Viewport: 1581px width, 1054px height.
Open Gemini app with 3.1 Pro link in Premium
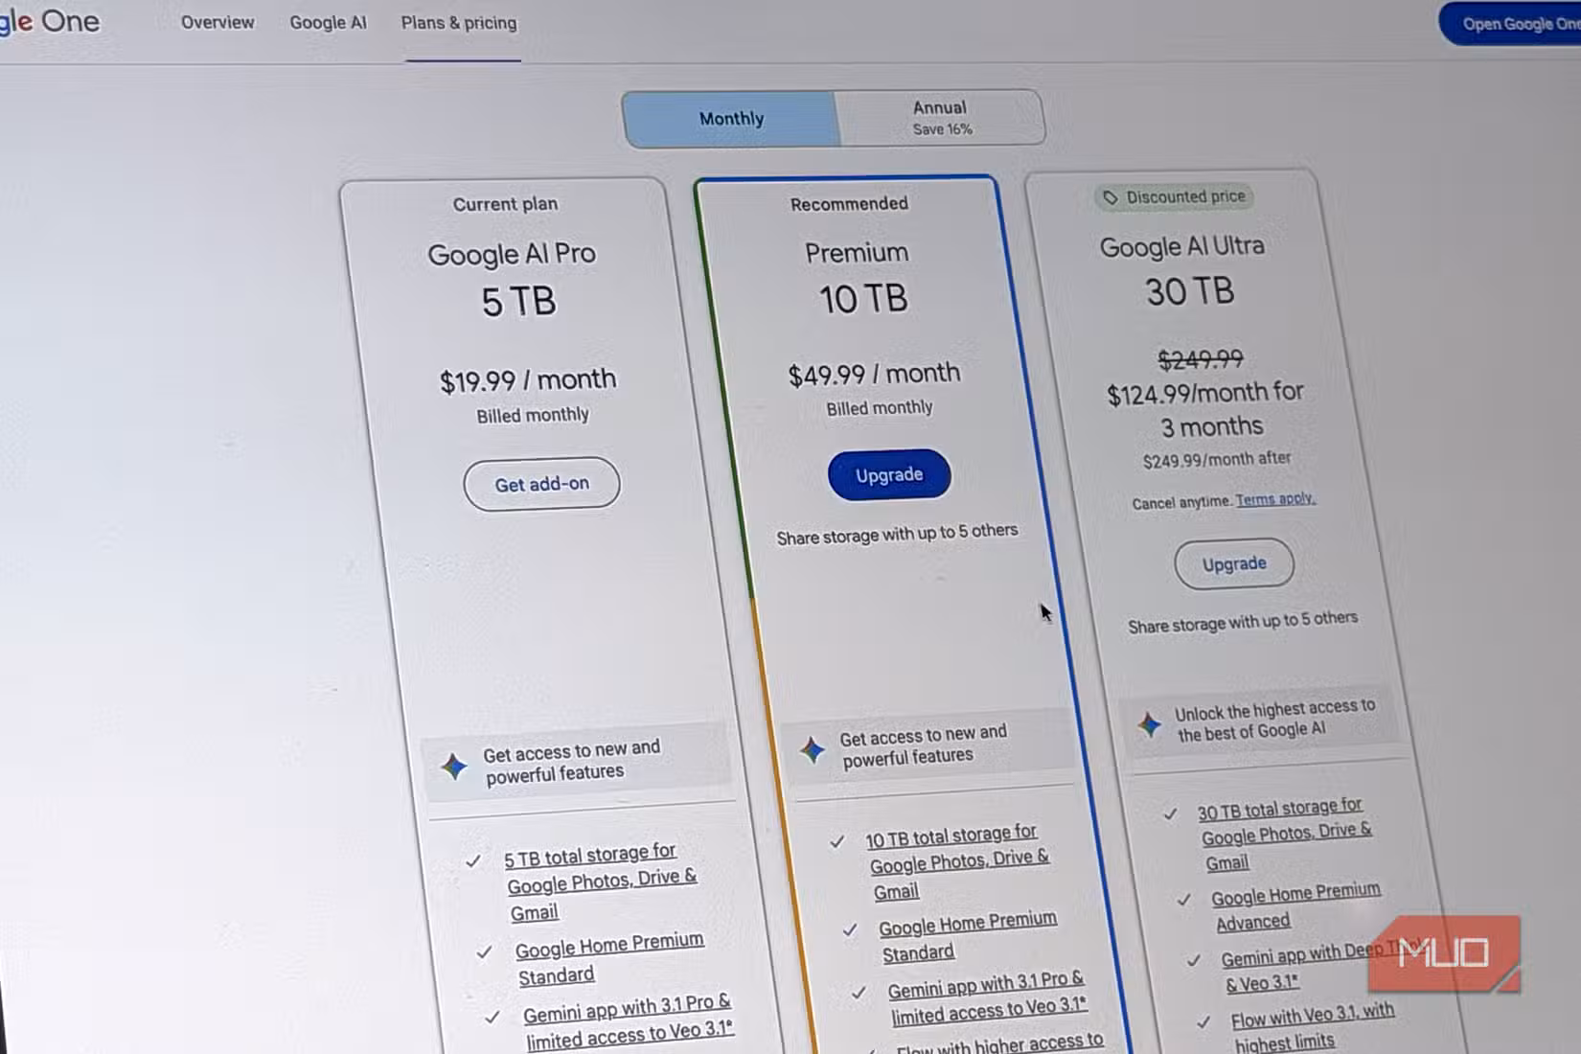pos(987,997)
